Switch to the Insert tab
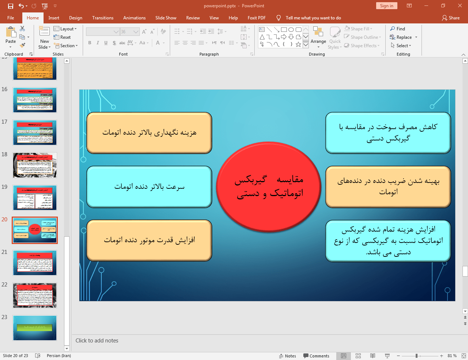The image size is (468, 360). point(54,18)
